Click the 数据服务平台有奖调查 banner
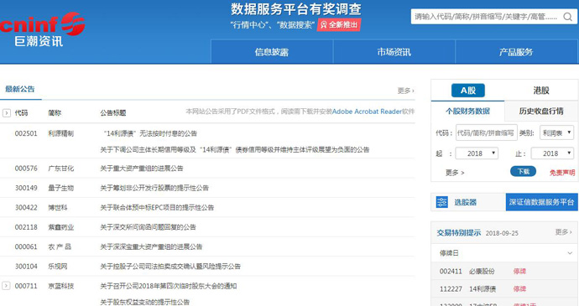The image size is (579, 306). [x=295, y=9]
